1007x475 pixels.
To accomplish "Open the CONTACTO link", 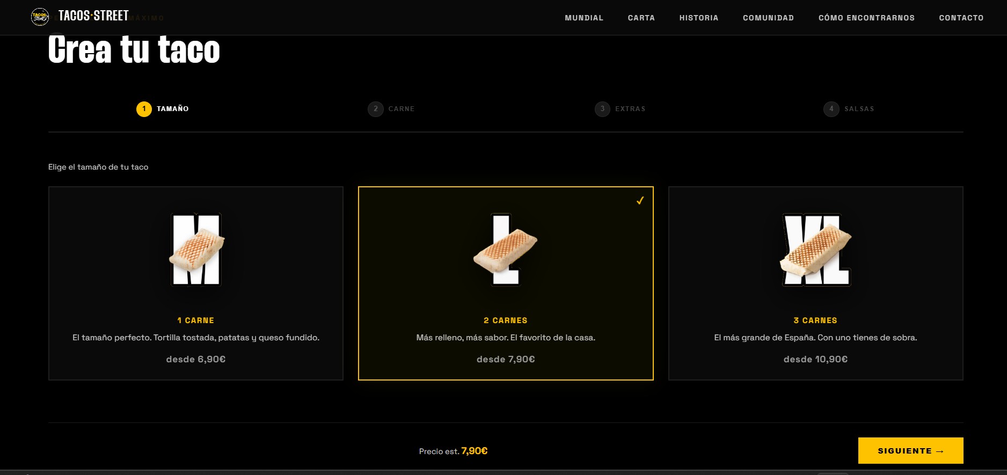I will [x=961, y=18].
